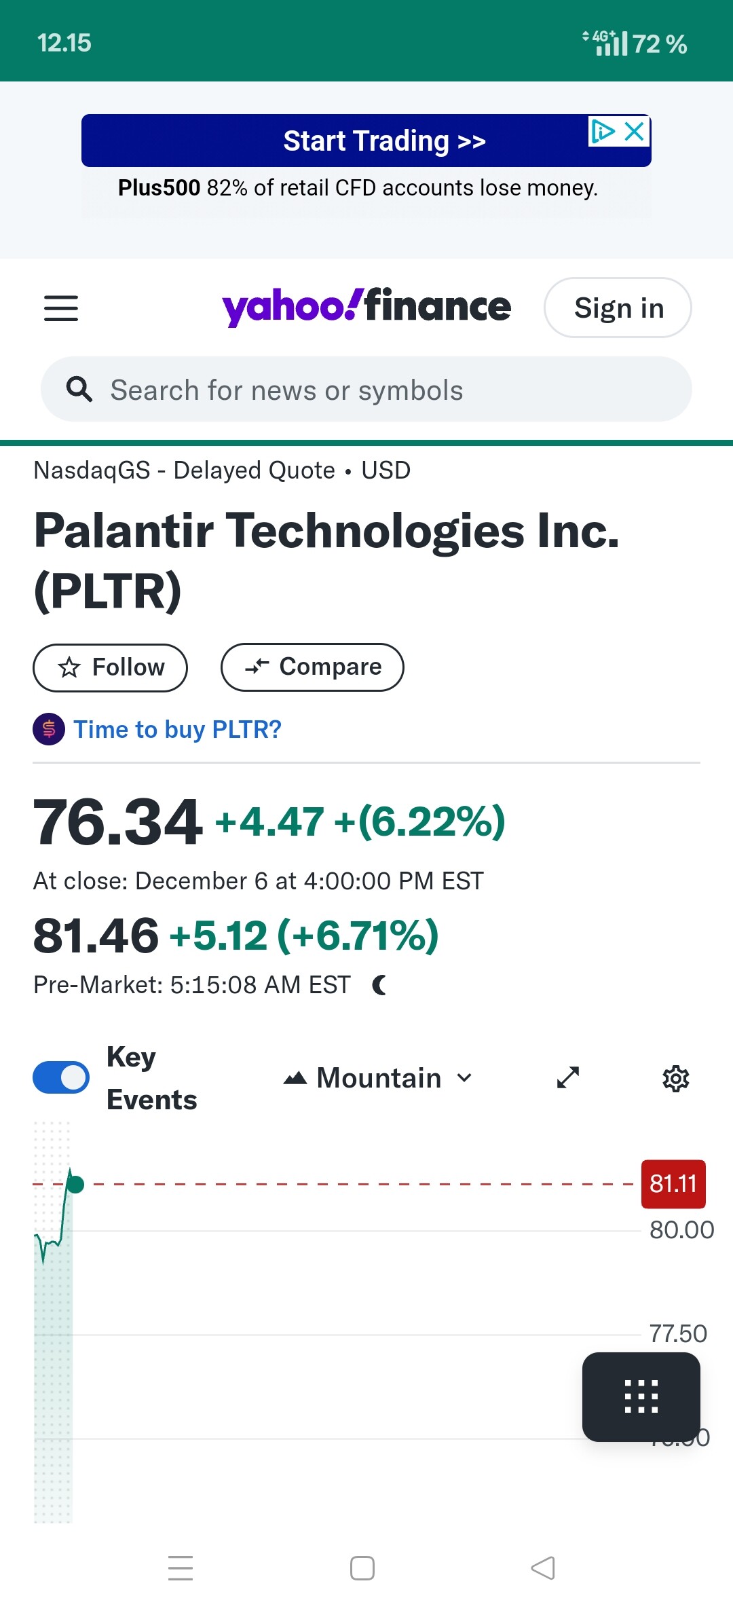
Task: Click the Sign in button
Action: [618, 308]
